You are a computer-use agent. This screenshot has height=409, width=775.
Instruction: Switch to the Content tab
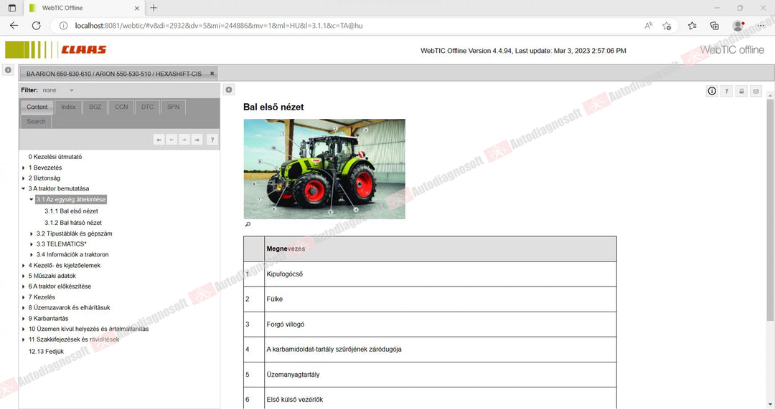click(x=37, y=107)
